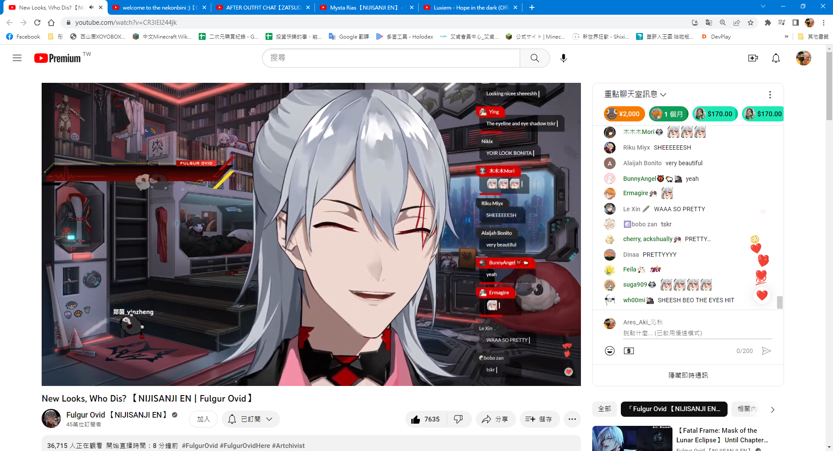Install app icon in address bar
This screenshot has height=451, width=833.
(695, 23)
